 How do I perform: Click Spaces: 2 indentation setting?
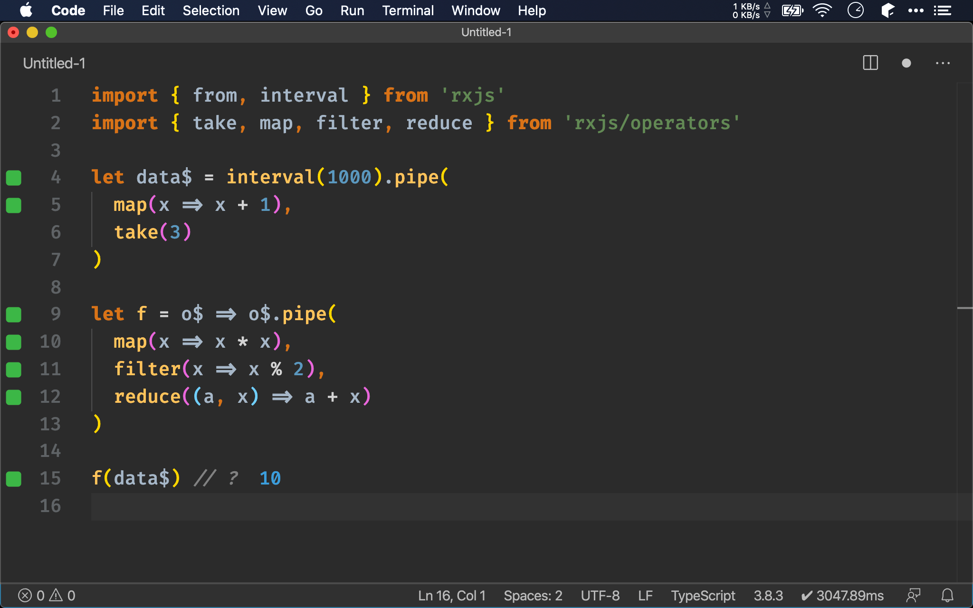pyautogui.click(x=533, y=595)
